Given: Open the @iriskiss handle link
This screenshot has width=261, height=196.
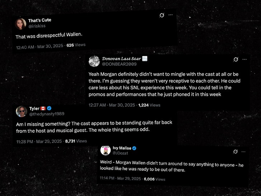Looking at the screenshot, I should point(37,26).
